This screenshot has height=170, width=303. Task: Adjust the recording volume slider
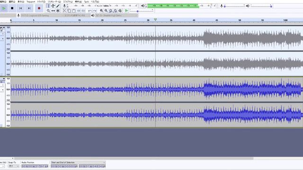(234, 6)
